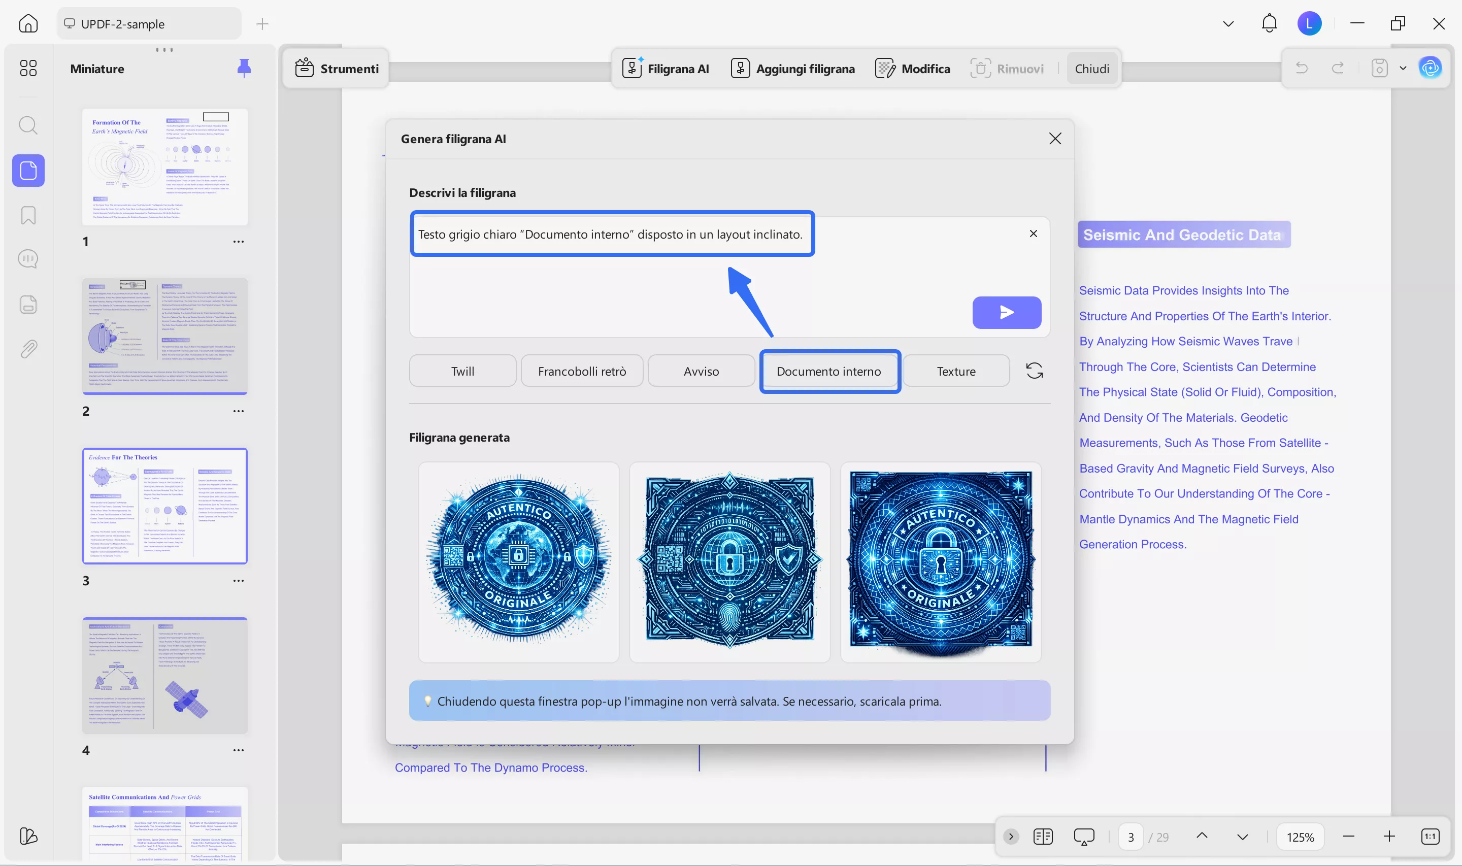
Task: Switch to the UPDF-2-sample tab
Action: tap(148, 23)
